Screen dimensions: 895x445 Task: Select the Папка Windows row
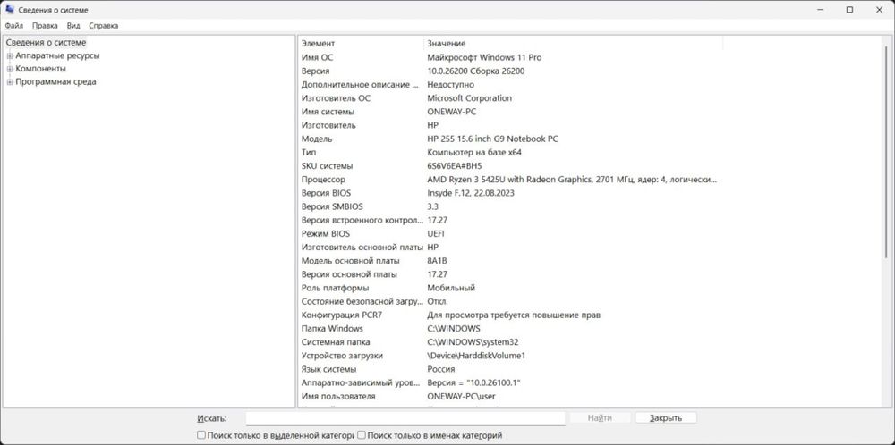[509, 329]
